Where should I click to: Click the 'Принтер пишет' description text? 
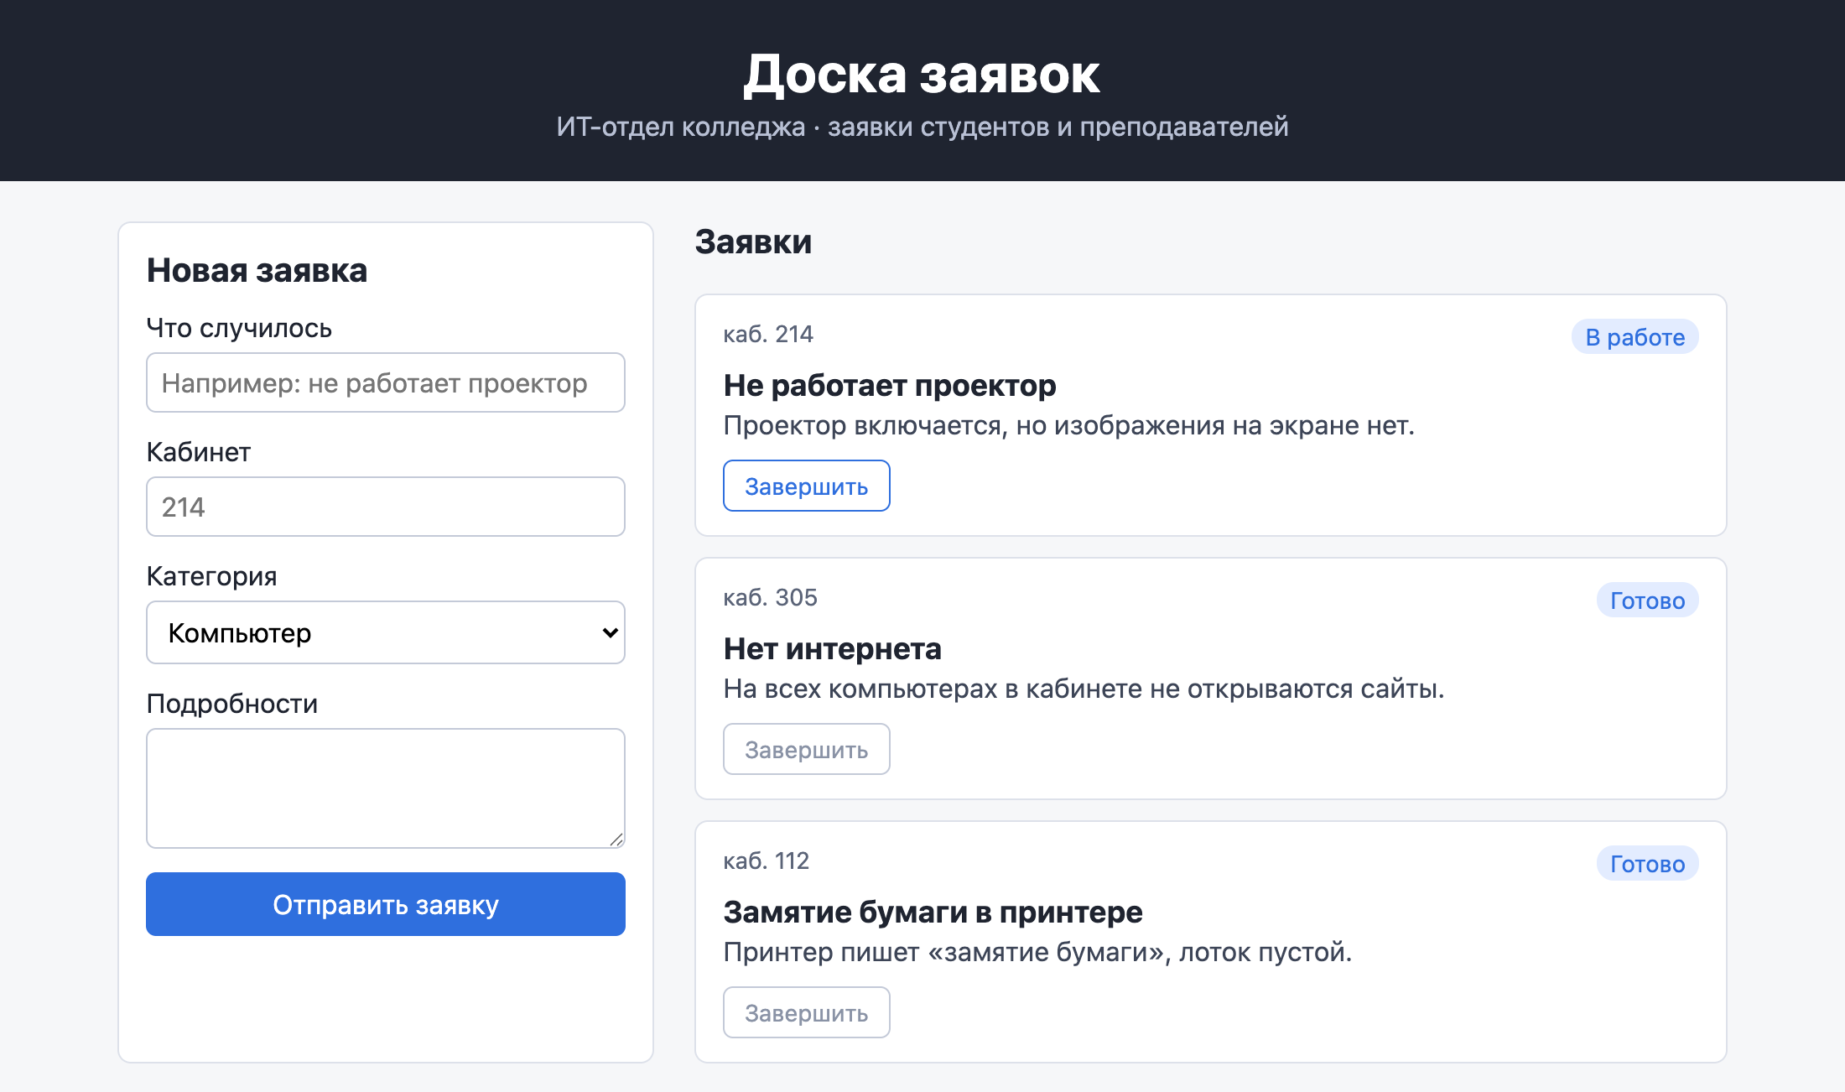pos(1037,952)
